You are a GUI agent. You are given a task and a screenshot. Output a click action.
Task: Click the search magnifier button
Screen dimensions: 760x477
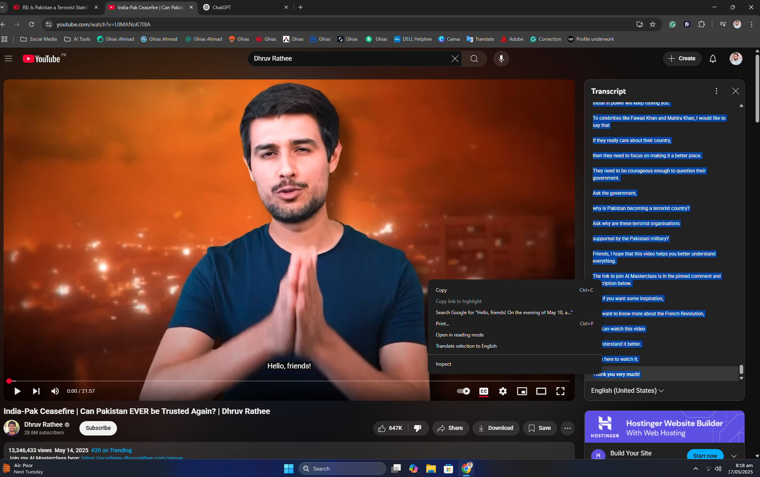tap(474, 59)
